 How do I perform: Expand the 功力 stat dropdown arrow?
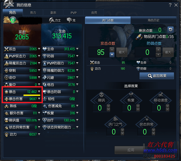tap(39, 134)
